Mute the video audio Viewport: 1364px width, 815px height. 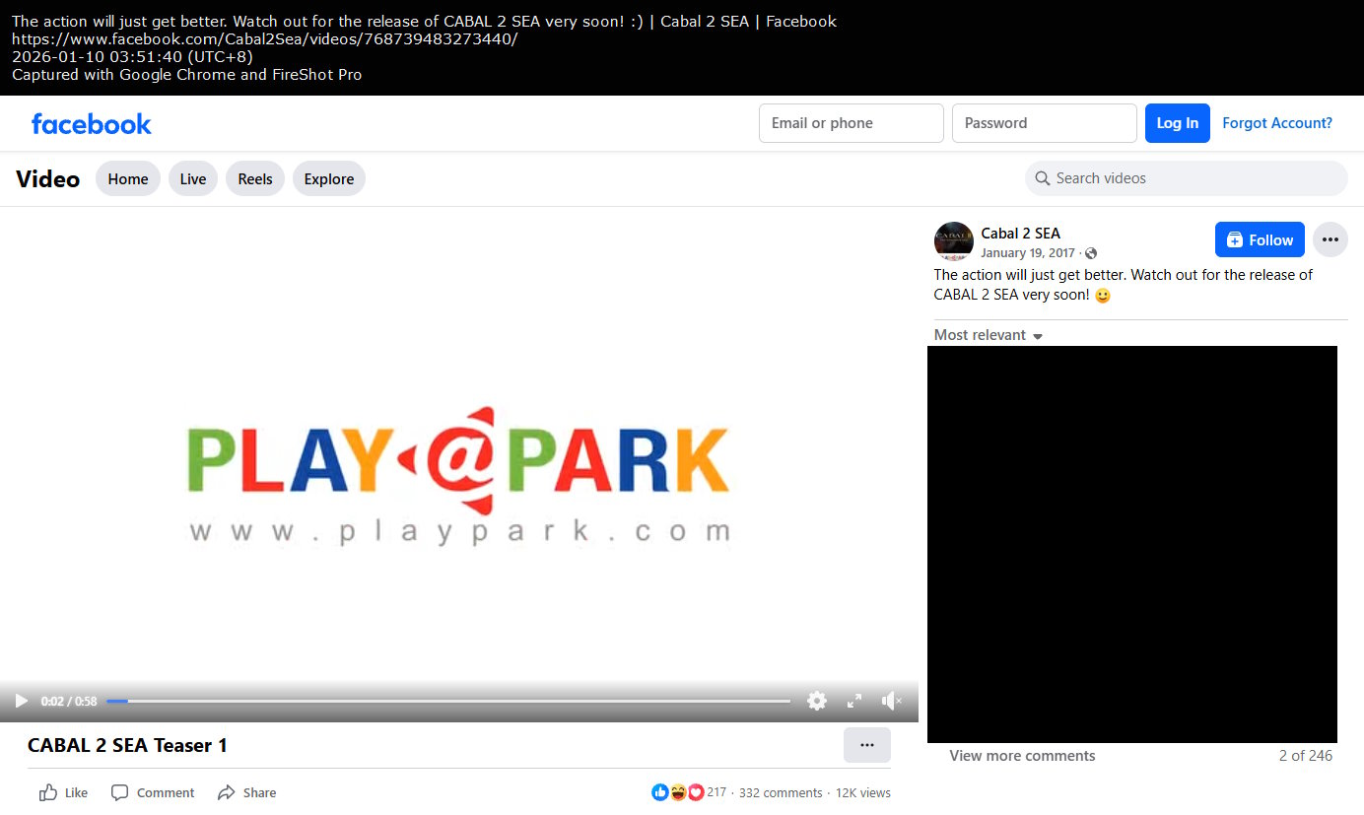891,701
